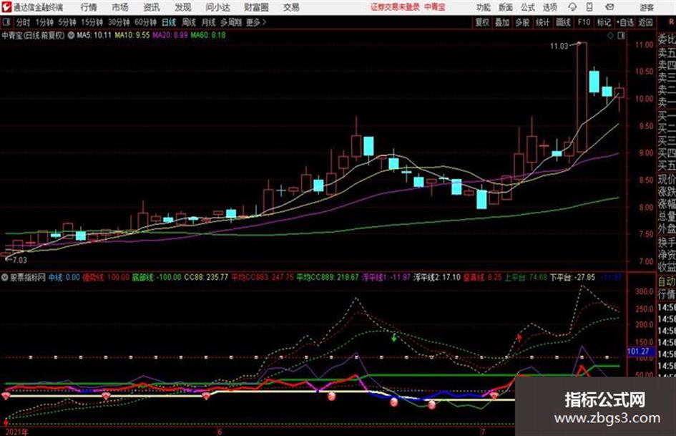Open the 交易 menu
The height and width of the screenshot is (436, 676).
coord(291,7)
